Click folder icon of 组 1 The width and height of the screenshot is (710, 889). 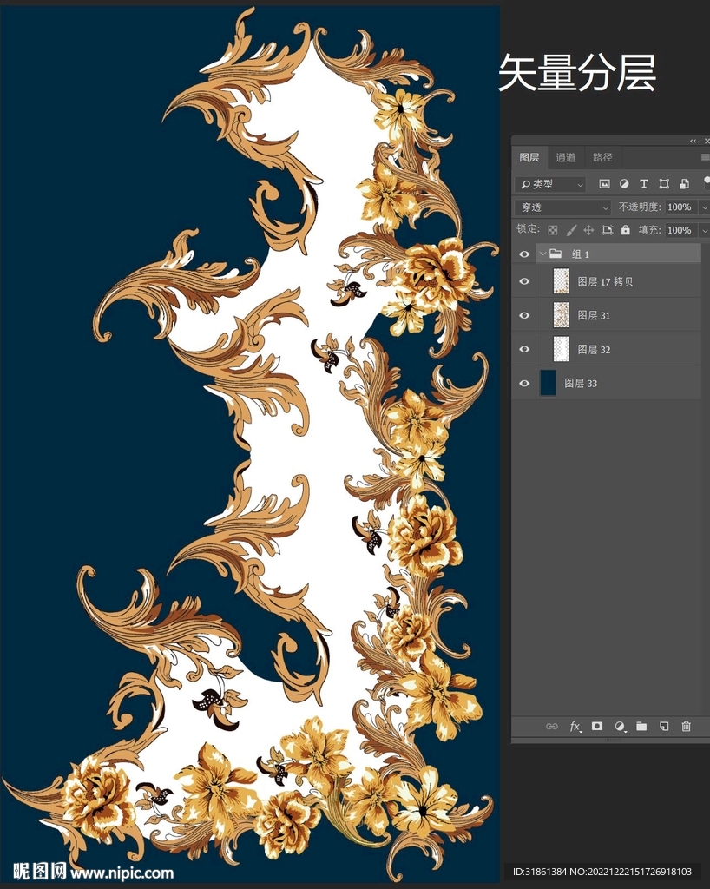click(556, 254)
